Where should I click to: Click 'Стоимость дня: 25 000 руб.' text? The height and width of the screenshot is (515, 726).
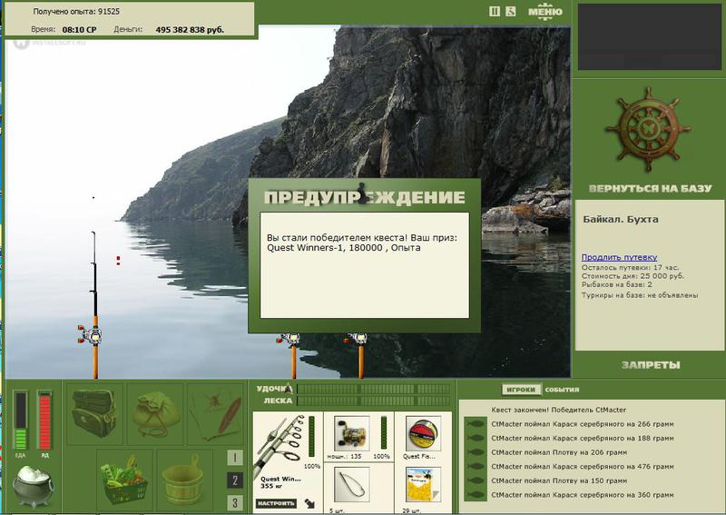633,276
